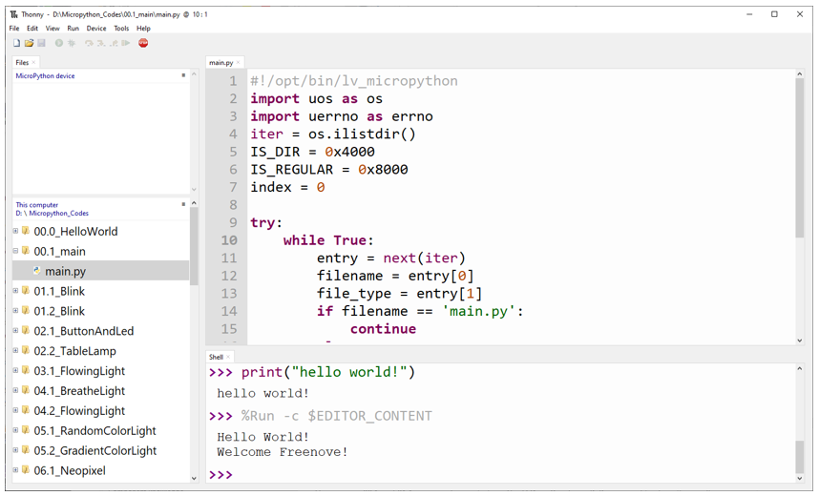Open the MicroPython device panel menu icon
Viewport: 819px width, 496px height.
(183, 75)
